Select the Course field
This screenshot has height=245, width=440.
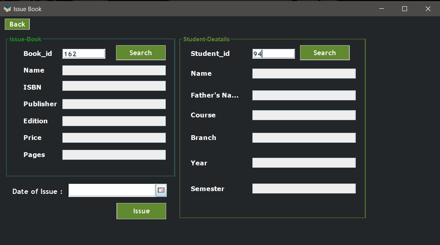[304, 115]
